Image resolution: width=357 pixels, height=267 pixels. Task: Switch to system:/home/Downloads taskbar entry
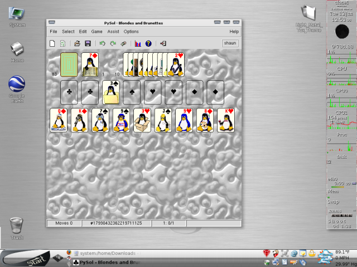coord(108,253)
